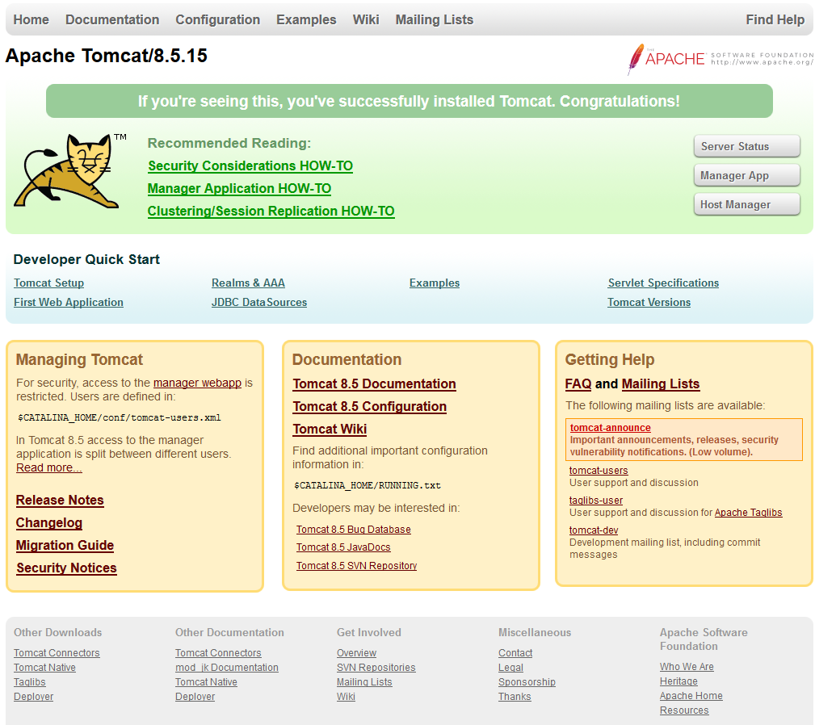Visit Apache Home footer link
Viewport: 815px width, 725px height.
pyautogui.click(x=691, y=695)
